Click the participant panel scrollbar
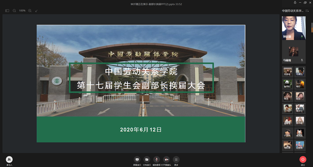 pyautogui.click(x=312, y=28)
